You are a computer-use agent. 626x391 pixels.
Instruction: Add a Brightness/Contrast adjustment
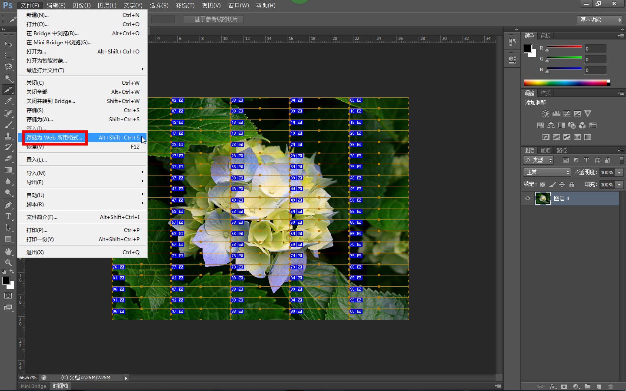coord(546,113)
